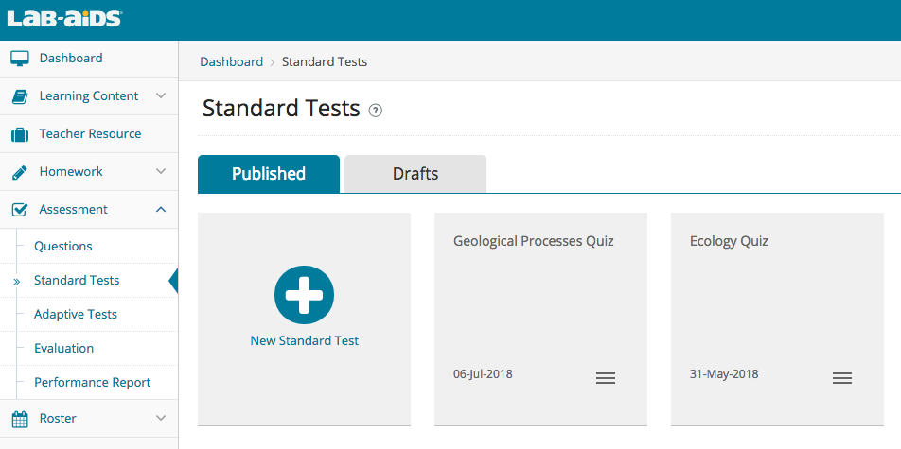Image resolution: width=901 pixels, height=449 pixels.
Task: Click the Dashboard breadcrumb link
Action: pyautogui.click(x=231, y=62)
